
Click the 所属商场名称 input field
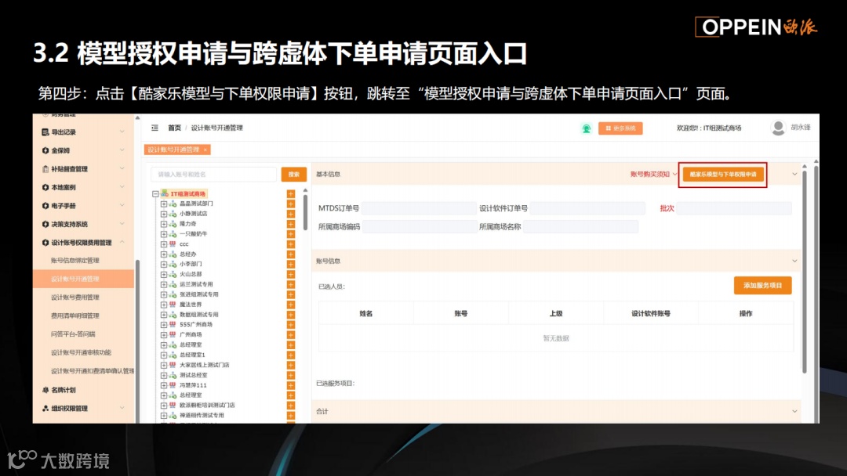pos(580,226)
